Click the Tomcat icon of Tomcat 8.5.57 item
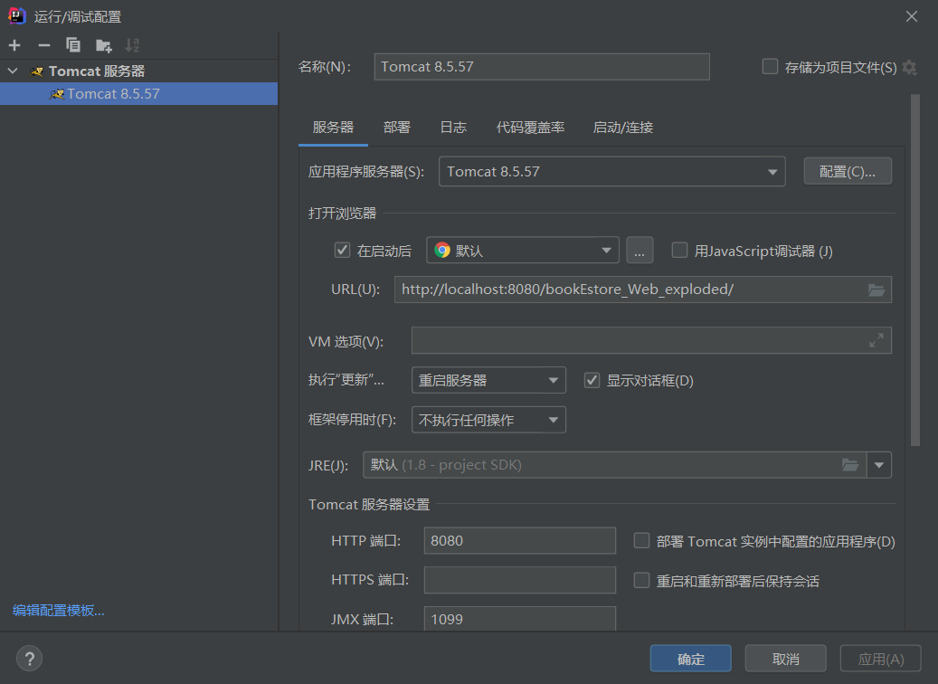The width and height of the screenshot is (938, 684). pos(57,94)
